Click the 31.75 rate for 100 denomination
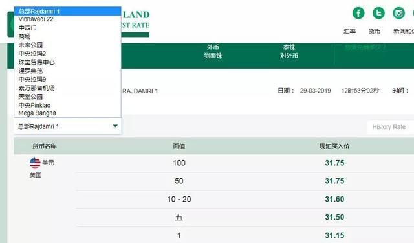The width and height of the screenshot is (414, 243). click(334, 163)
